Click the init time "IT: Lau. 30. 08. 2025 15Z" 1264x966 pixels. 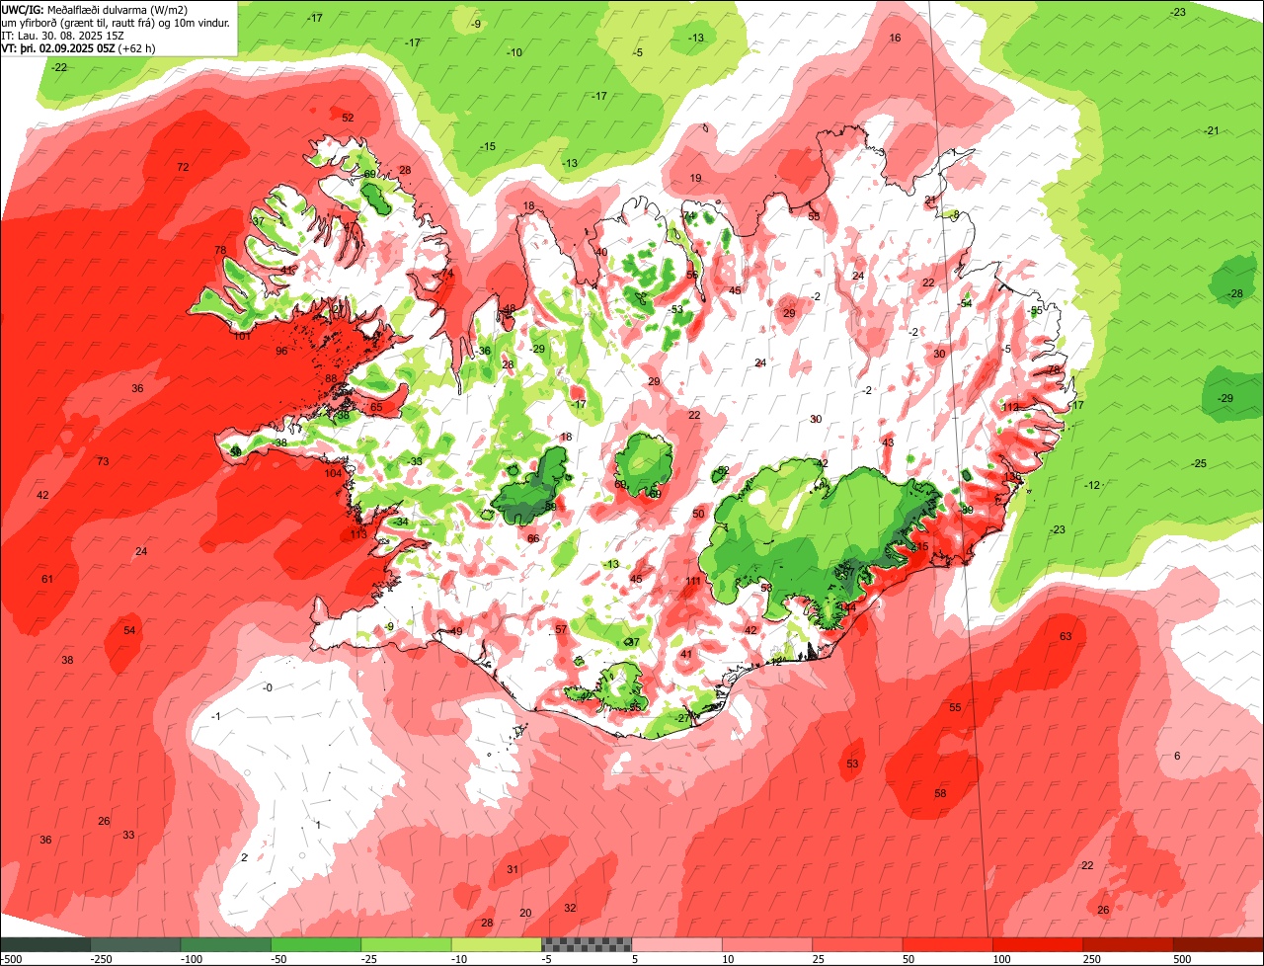(x=61, y=35)
